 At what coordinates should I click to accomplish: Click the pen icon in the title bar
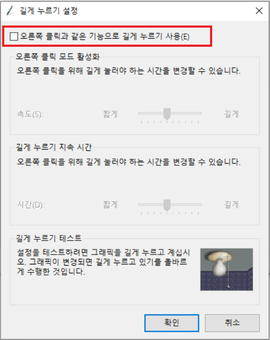coord(10,11)
